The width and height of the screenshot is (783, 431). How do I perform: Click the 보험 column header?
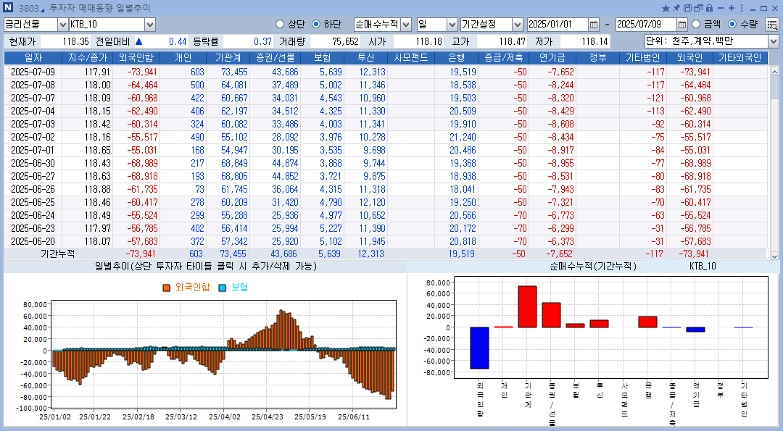pyautogui.click(x=322, y=58)
